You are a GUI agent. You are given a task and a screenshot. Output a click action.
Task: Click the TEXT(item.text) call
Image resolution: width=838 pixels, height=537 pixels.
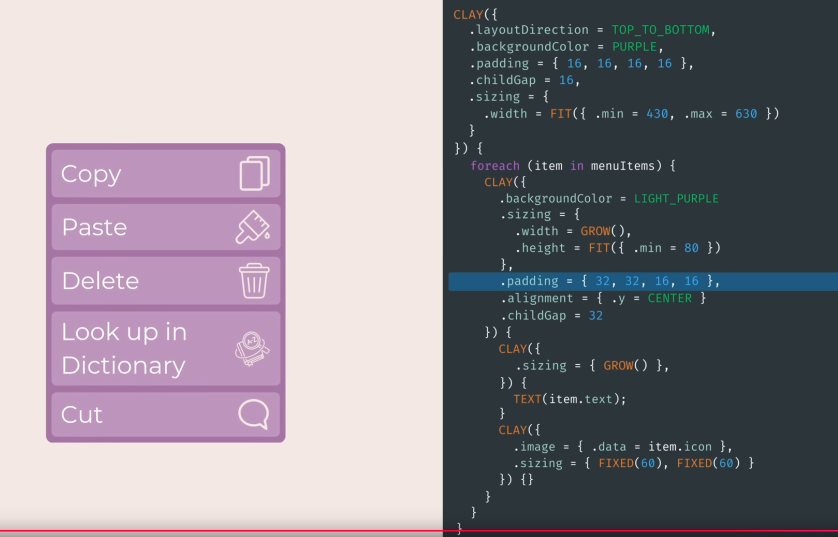[x=569, y=399]
